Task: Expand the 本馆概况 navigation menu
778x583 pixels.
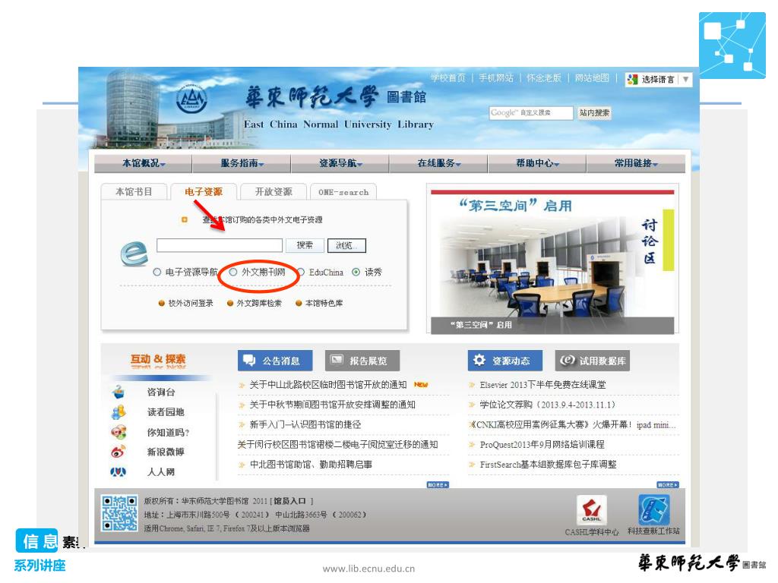Action: click(x=144, y=163)
